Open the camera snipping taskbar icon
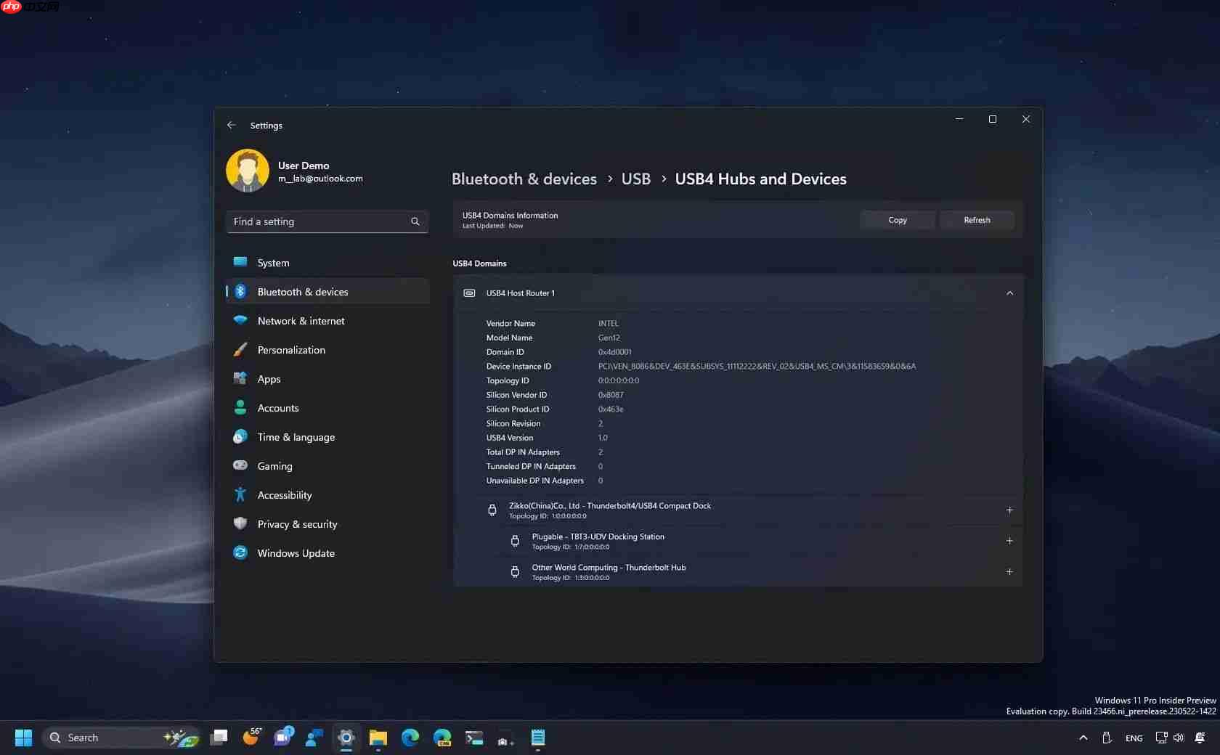 coord(506,740)
